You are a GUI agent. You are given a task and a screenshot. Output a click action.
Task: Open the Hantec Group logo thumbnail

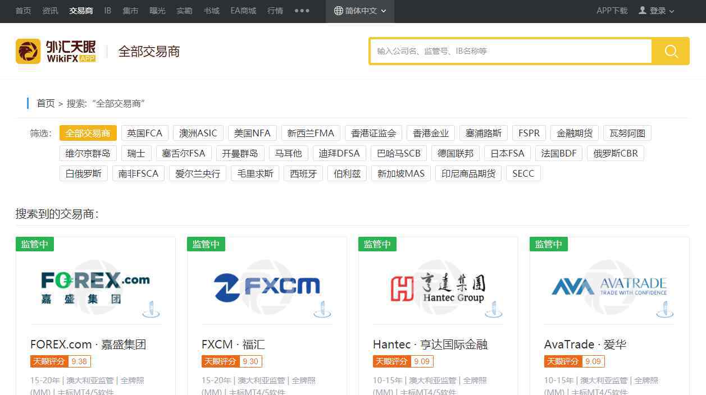(438, 287)
